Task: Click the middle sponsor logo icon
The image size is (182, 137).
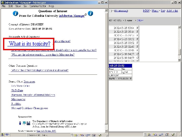Action: 24,123
